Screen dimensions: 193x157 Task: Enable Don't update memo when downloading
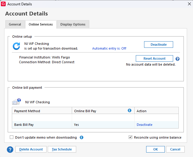pyautogui.click(x=12, y=137)
